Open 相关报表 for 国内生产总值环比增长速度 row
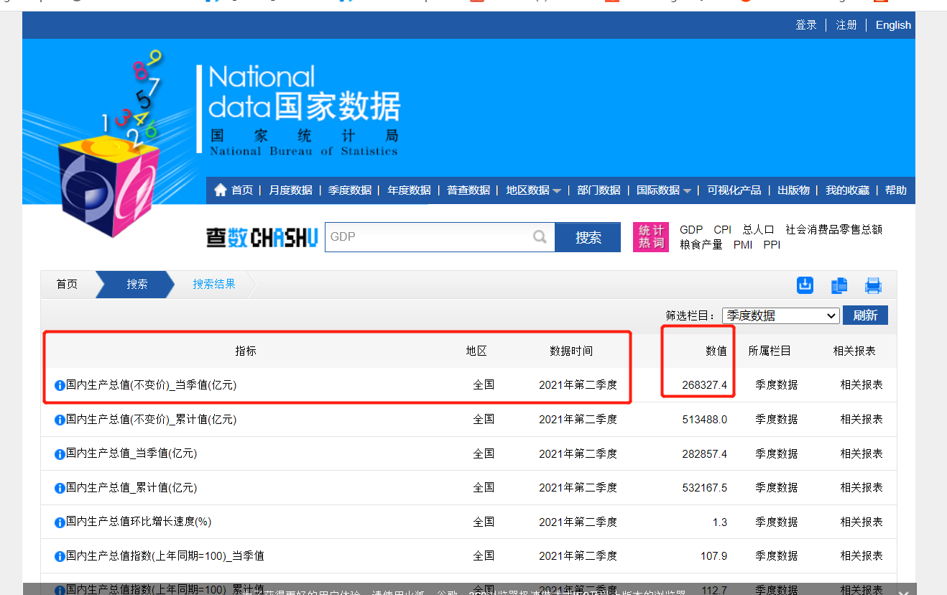The height and width of the screenshot is (595, 947). click(x=861, y=522)
